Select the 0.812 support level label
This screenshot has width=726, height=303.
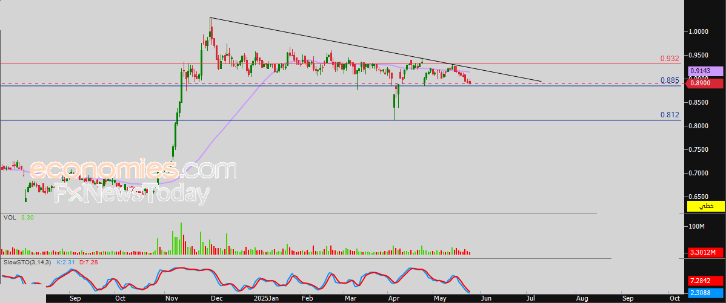(670, 115)
